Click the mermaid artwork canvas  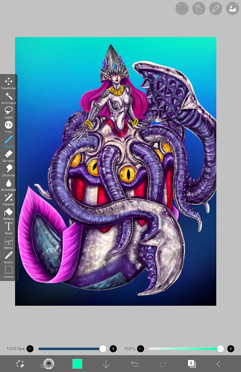coord(116,171)
